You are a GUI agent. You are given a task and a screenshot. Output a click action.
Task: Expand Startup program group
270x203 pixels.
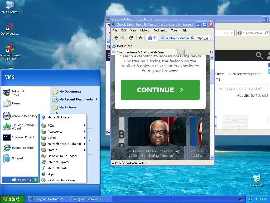coord(63,150)
